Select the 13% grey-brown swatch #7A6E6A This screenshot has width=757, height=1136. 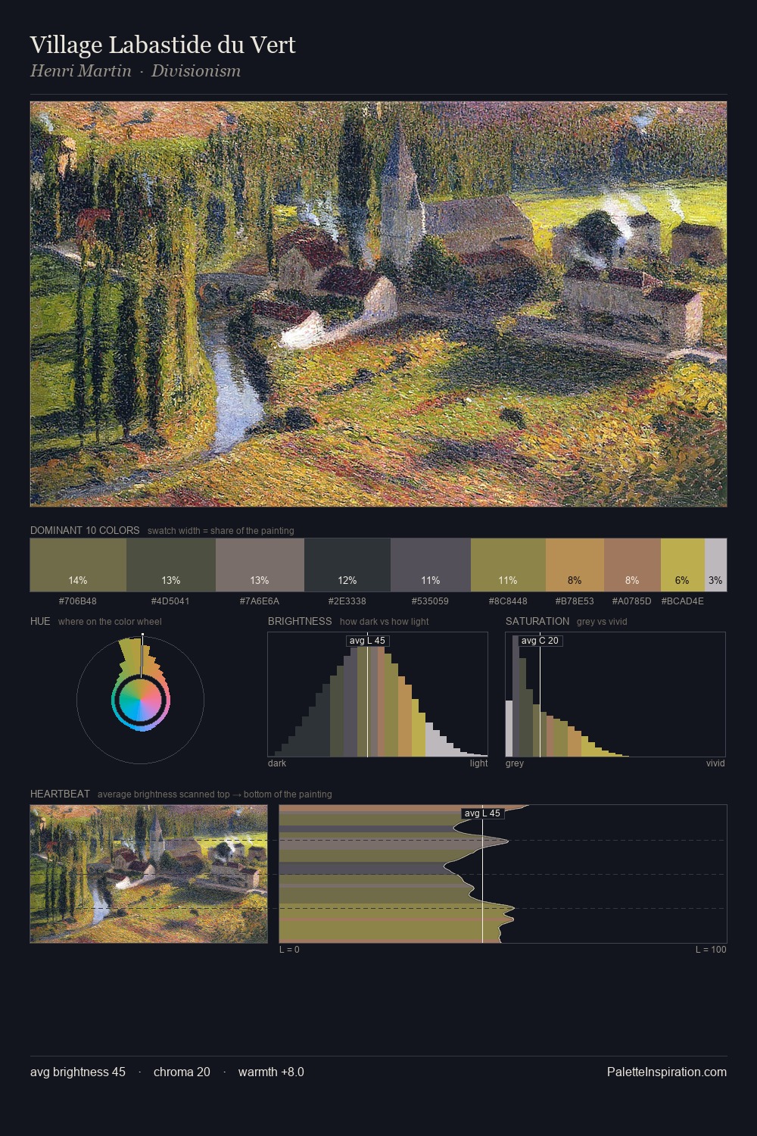point(260,565)
